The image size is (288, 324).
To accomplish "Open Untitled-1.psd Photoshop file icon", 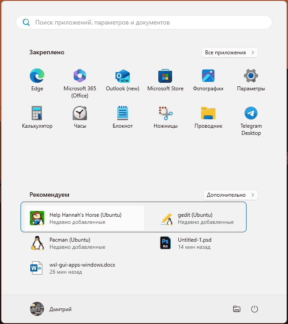I will pos(165,243).
